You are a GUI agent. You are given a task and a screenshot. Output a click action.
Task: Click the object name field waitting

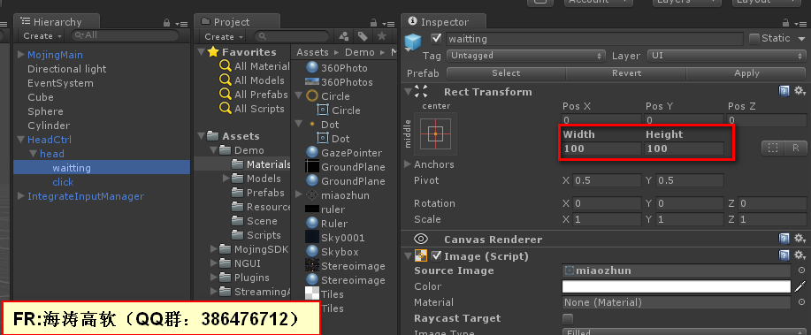pyautogui.click(x=594, y=39)
